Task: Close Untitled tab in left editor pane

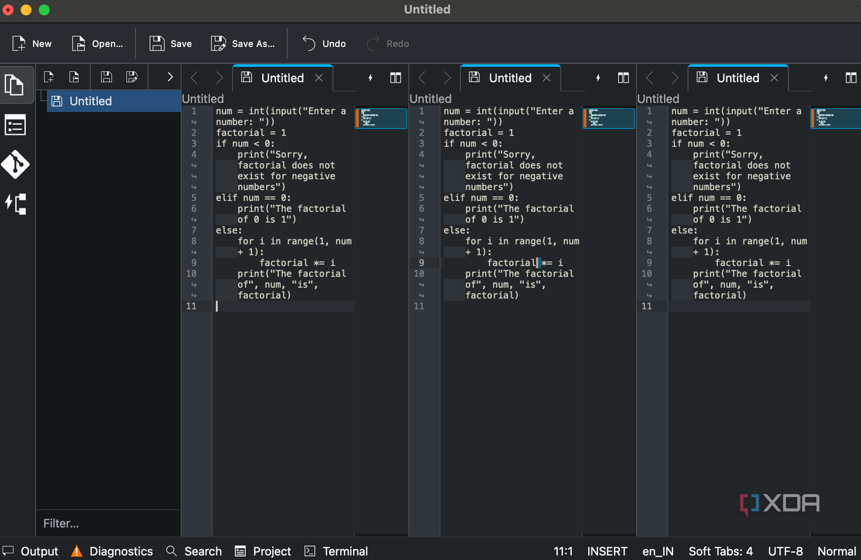Action: pyautogui.click(x=319, y=78)
